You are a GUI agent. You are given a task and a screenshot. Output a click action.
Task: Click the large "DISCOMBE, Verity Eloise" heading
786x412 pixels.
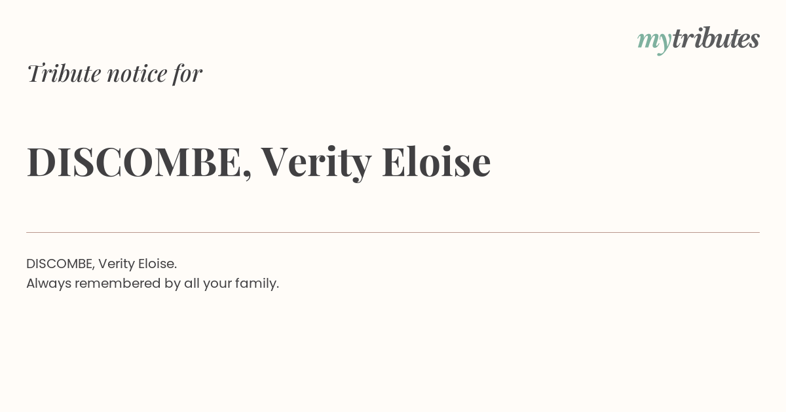coord(258,162)
